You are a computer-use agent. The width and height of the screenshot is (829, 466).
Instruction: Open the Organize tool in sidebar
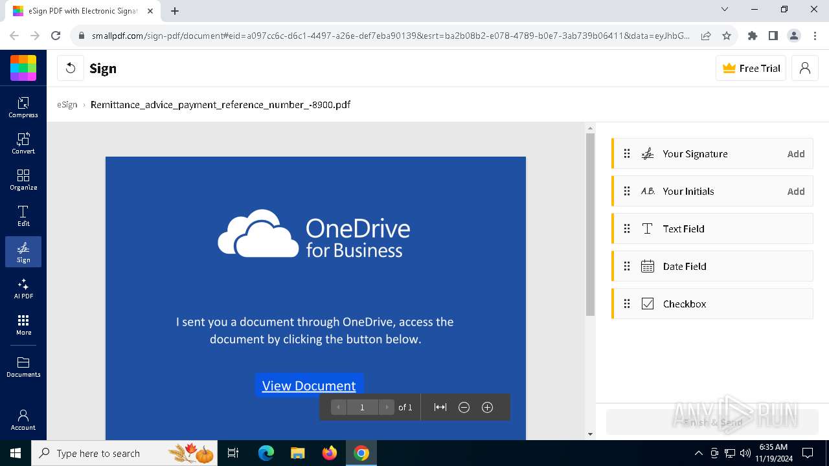[23, 179]
